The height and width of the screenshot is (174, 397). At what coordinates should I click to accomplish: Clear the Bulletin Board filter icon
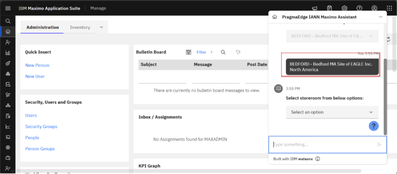238,52
